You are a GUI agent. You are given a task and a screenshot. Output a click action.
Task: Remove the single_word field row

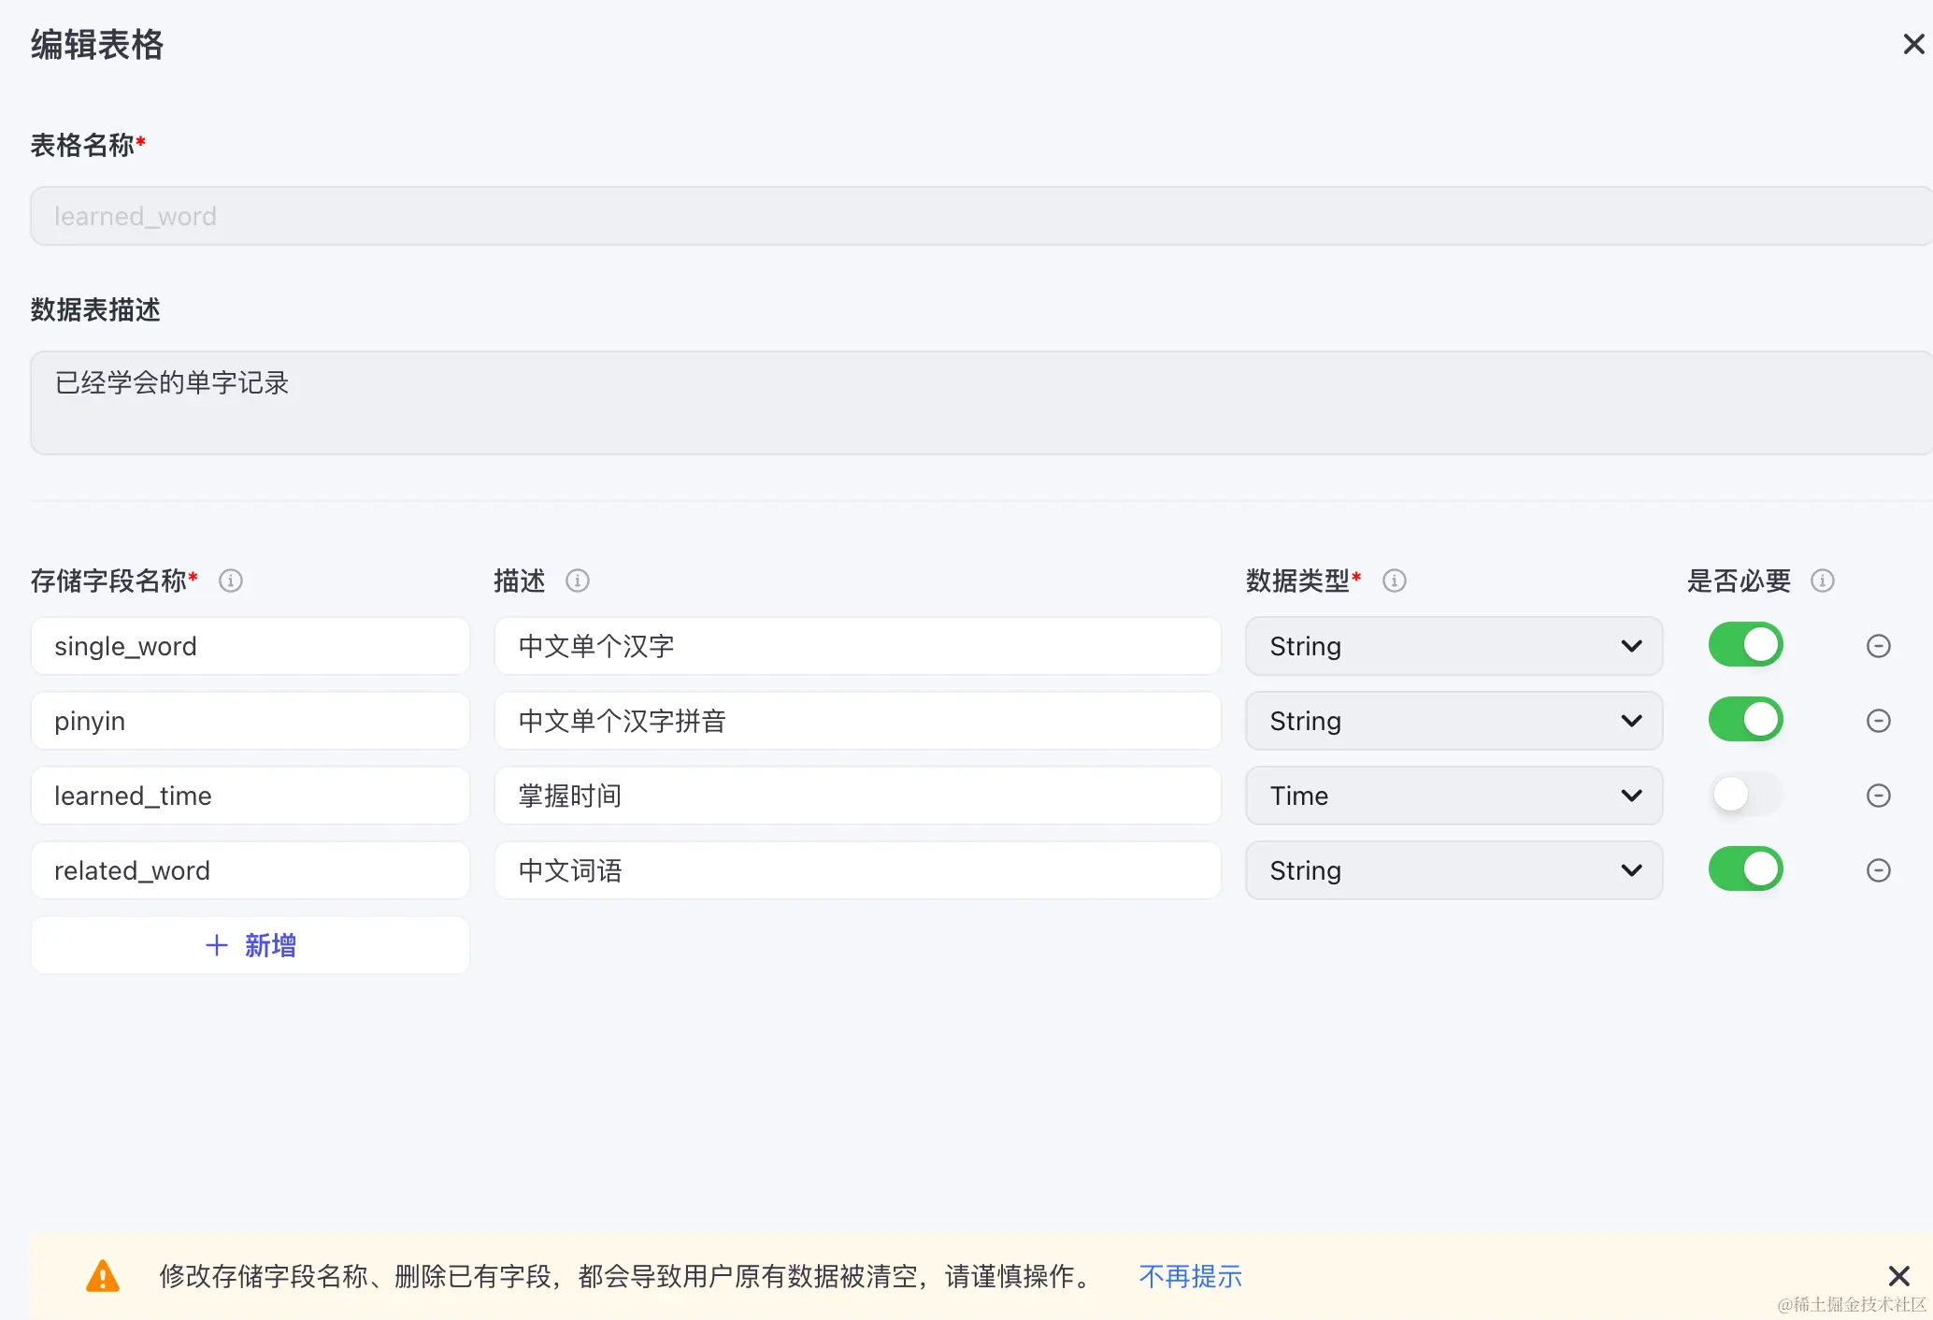pos(1879,646)
